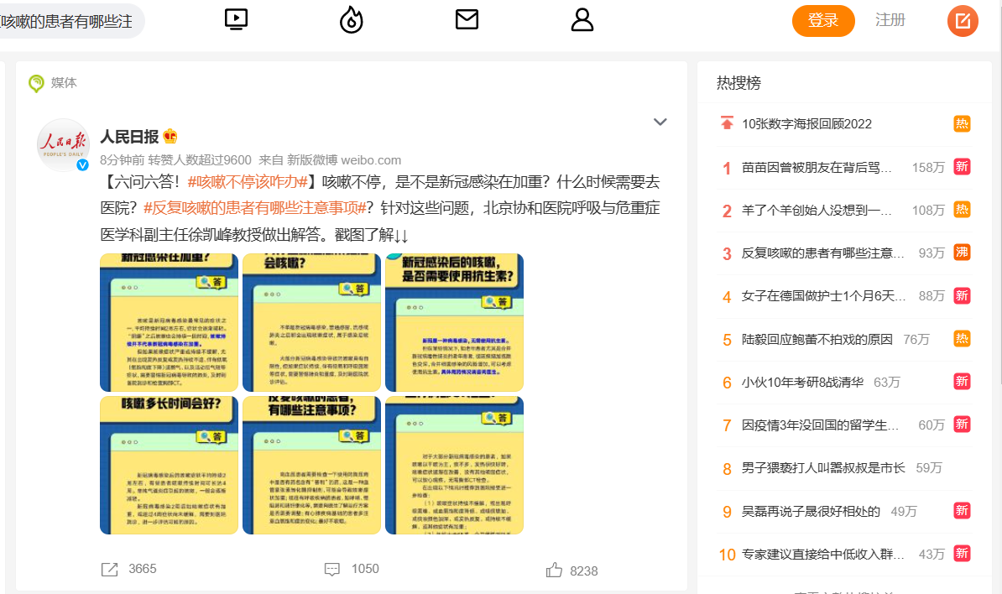Open hashtag #反复咳嗽的患者有哪些注意事项#
1002x594 pixels.
coord(255,208)
